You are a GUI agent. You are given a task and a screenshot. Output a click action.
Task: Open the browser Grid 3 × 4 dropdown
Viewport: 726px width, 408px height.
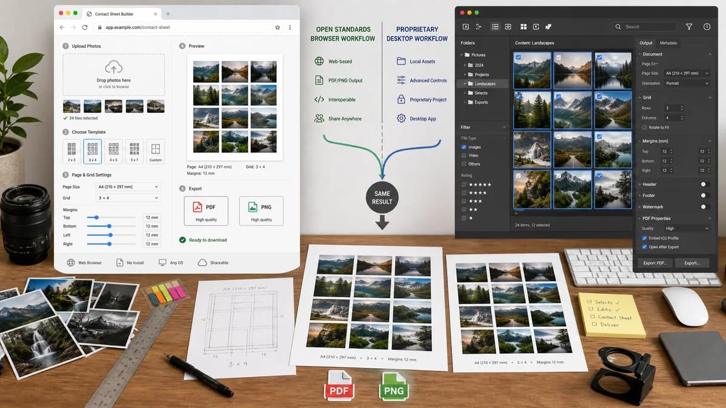[x=128, y=198]
